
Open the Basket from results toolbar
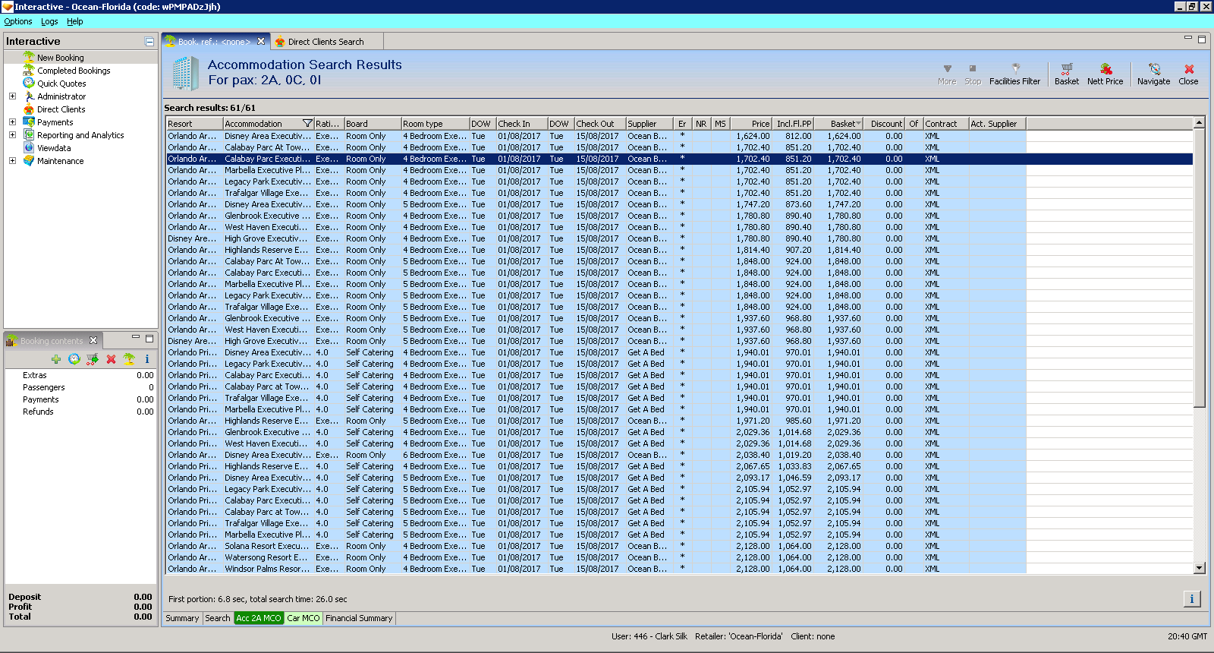(x=1066, y=74)
